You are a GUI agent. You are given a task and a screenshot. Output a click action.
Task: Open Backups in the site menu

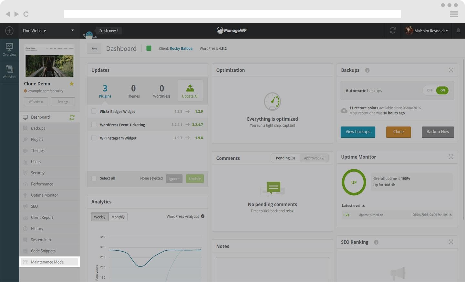pos(49,128)
